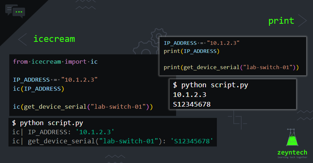
Task: Click the zeyntech flask logo
Action: (292, 137)
